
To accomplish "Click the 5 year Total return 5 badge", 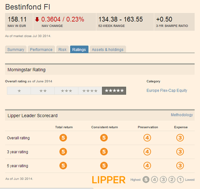I will pos(63,166).
